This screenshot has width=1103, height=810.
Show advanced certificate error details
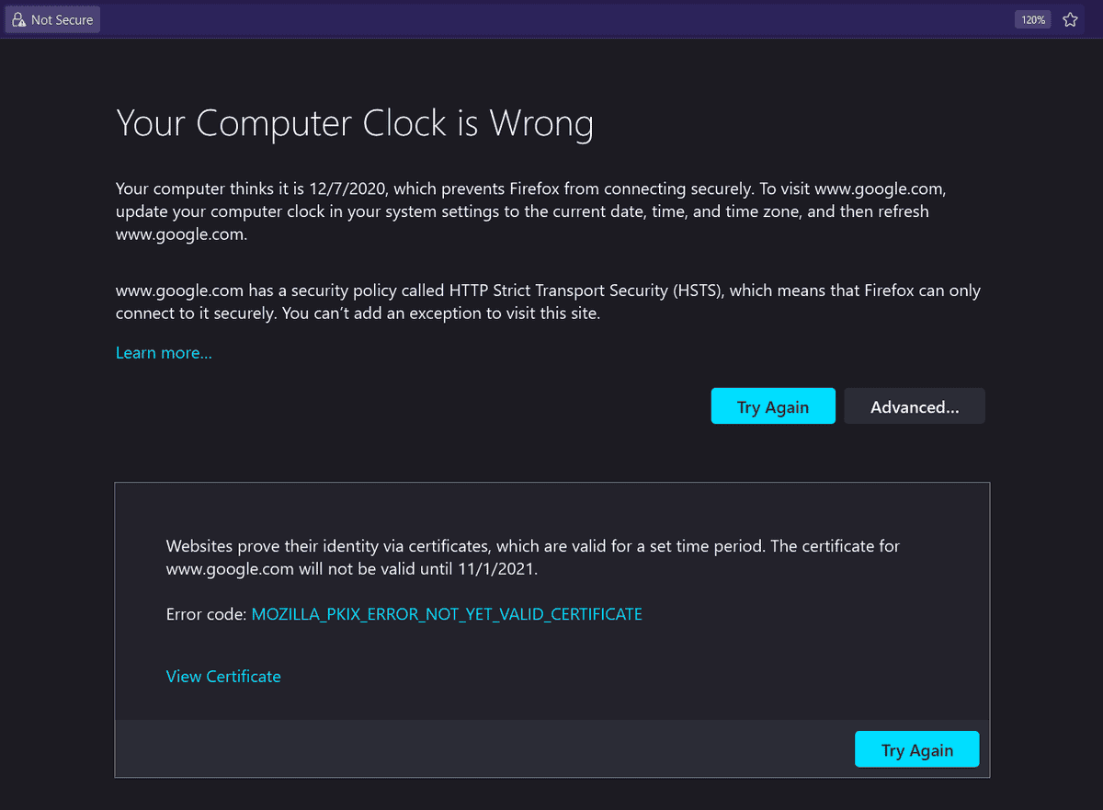(x=914, y=405)
